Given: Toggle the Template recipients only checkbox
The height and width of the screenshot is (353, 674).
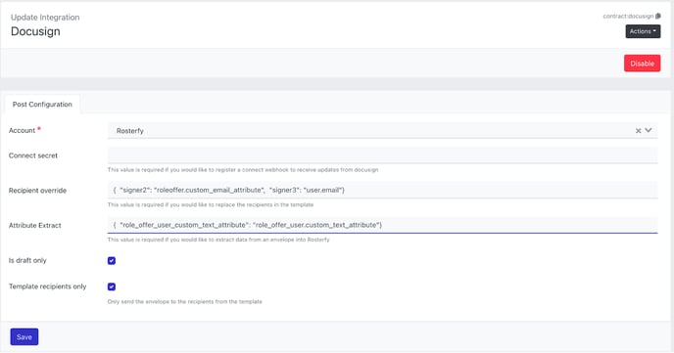Looking at the screenshot, I should pos(112,287).
